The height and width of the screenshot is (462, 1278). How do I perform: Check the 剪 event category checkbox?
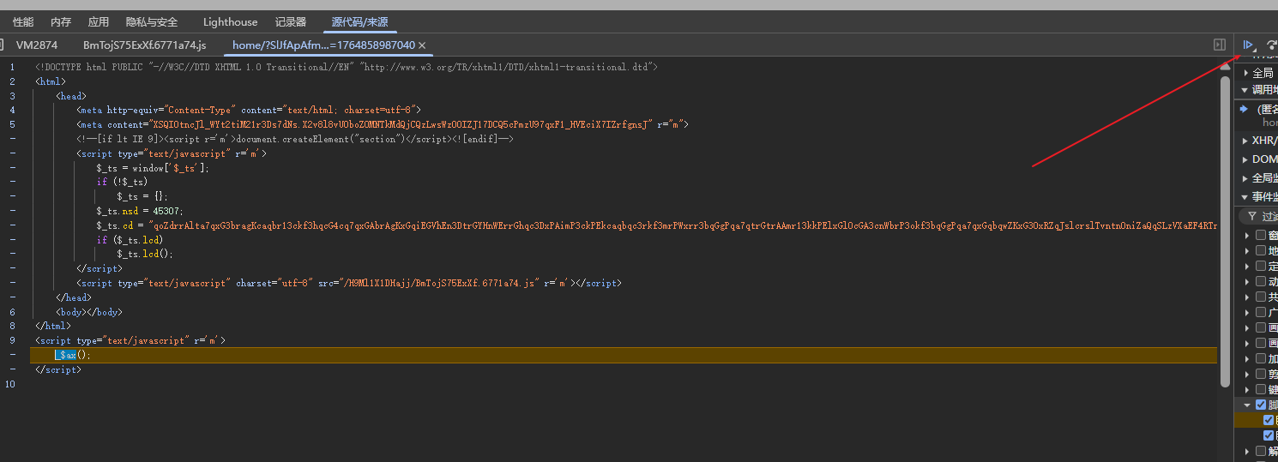click(1260, 374)
